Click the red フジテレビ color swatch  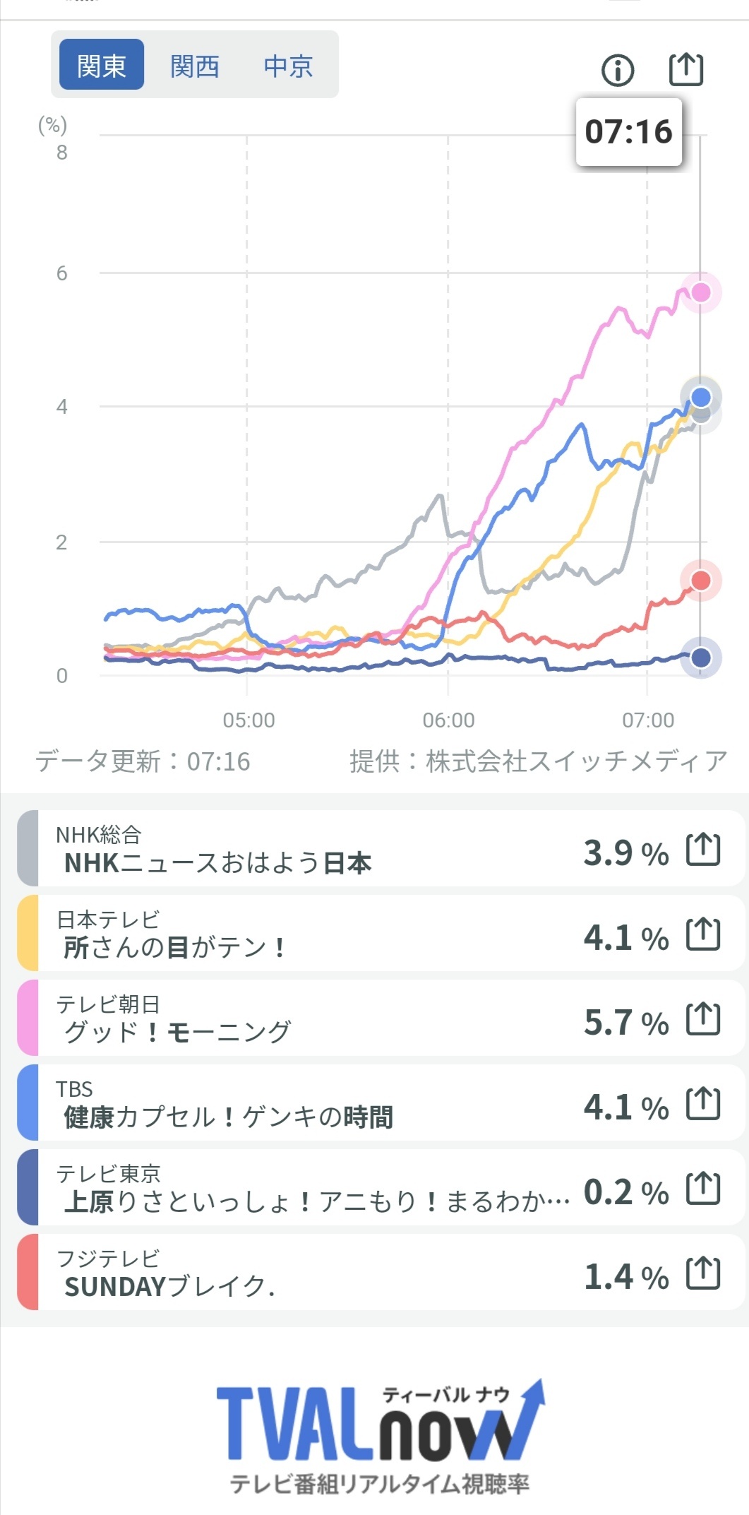[x=28, y=1272]
